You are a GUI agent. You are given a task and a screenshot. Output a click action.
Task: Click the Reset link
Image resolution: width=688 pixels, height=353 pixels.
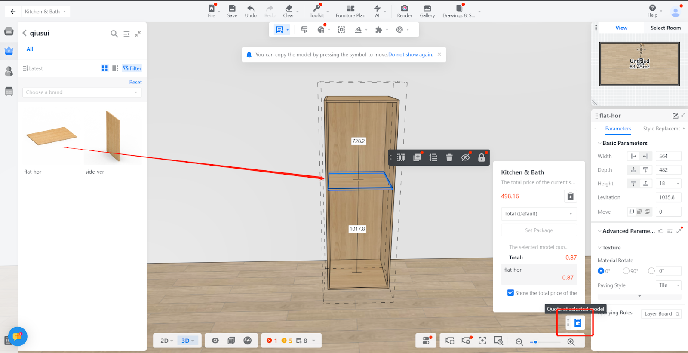(135, 82)
